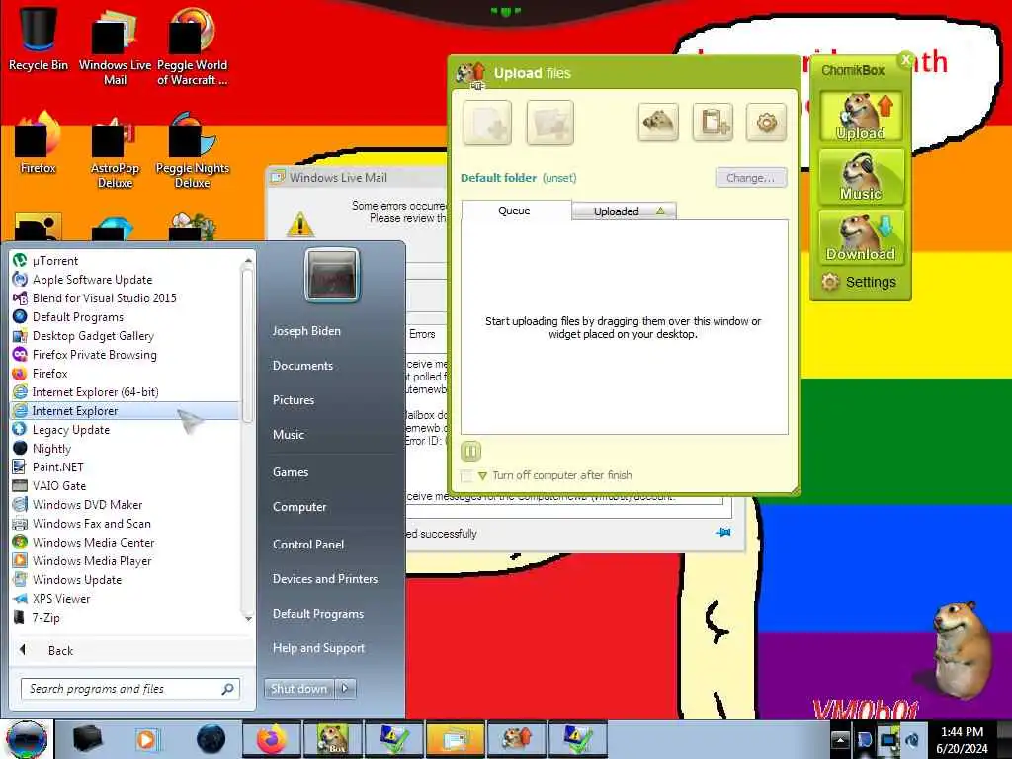Click the ChomikBox Upload hamster tile
Screen dimensions: 1012x759
point(861,117)
